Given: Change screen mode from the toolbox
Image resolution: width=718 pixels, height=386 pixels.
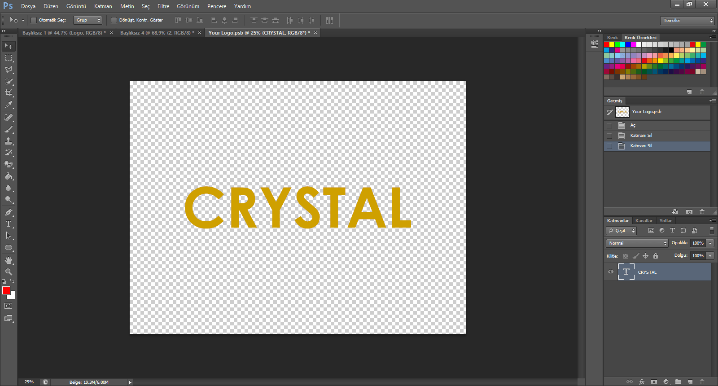Looking at the screenshot, I should click(x=9, y=318).
